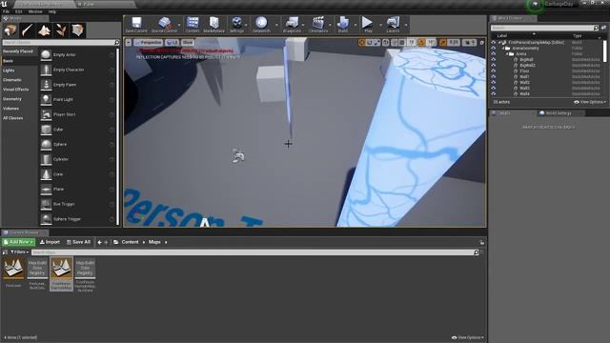610x343 pixels.
Task: Click the Save Current toolbar icon
Action: point(136,25)
